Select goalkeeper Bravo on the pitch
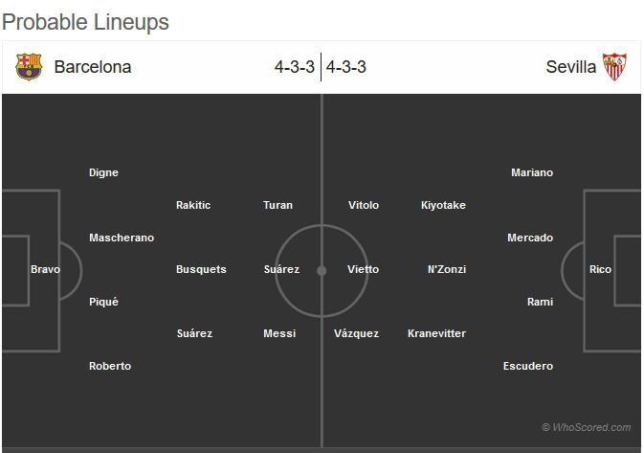The width and height of the screenshot is (644, 453). (45, 269)
